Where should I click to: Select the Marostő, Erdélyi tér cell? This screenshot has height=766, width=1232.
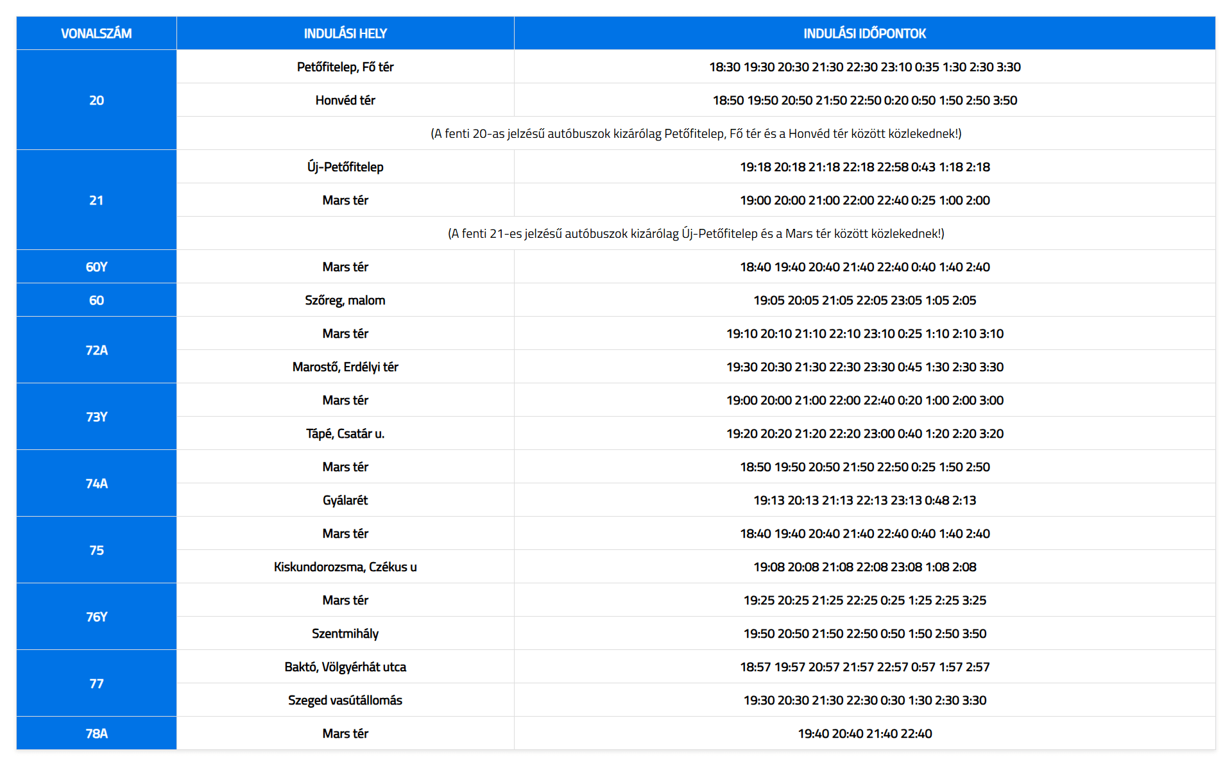[345, 367]
